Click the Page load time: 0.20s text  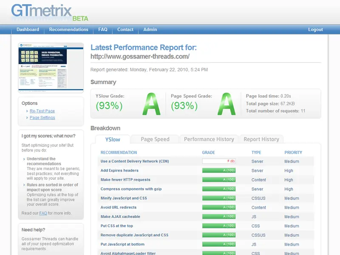point(268,96)
